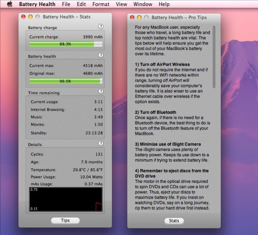Image resolution: width=258 pixels, height=235 pixels.
Task: Select the 3990 mAh current charge value
Action: tap(93, 37)
